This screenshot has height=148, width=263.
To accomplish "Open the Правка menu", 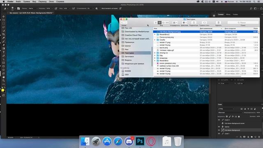I will [26, 2].
